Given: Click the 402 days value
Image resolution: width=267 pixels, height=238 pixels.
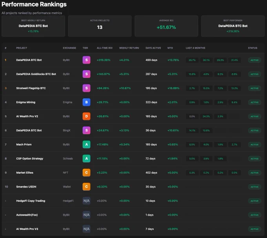Looking at the screenshot, I should [152, 173].
